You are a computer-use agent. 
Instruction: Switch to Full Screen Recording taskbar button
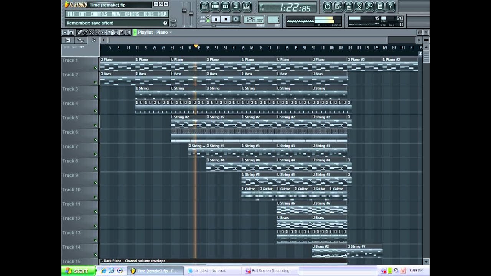[x=270, y=271]
